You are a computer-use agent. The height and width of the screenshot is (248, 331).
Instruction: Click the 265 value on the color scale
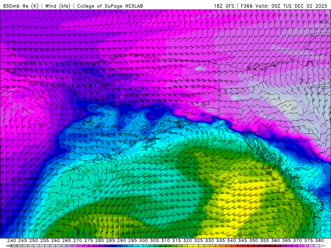(66, 241)
